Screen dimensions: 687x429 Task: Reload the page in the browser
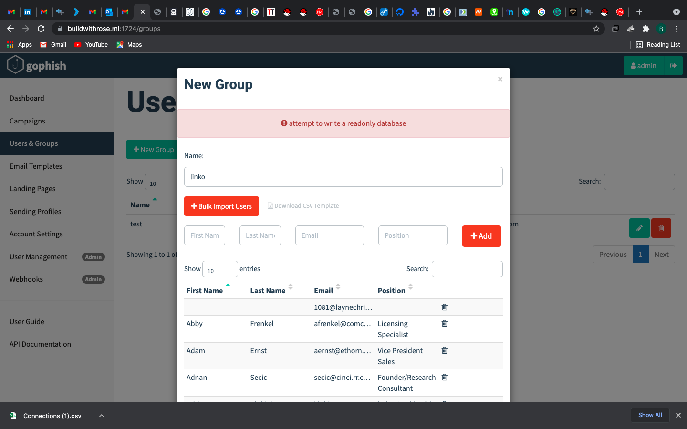coord(41,29)
